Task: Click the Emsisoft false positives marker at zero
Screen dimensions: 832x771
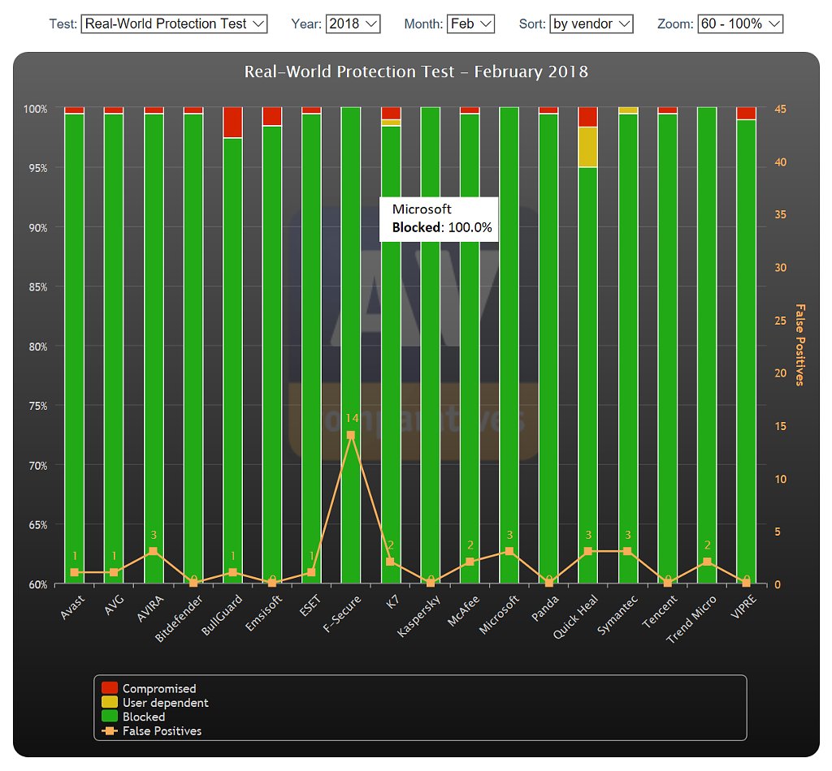Action: point(272,583)
